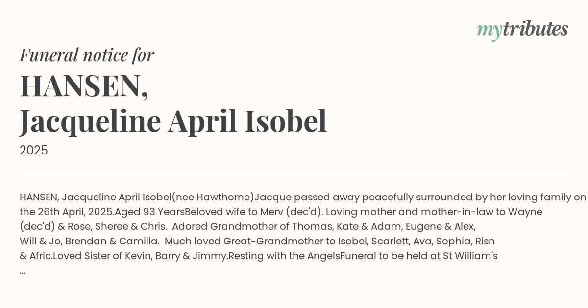588x308 pixels.
Task: Click the "Funeral notice for" heading
Action: 87,55
